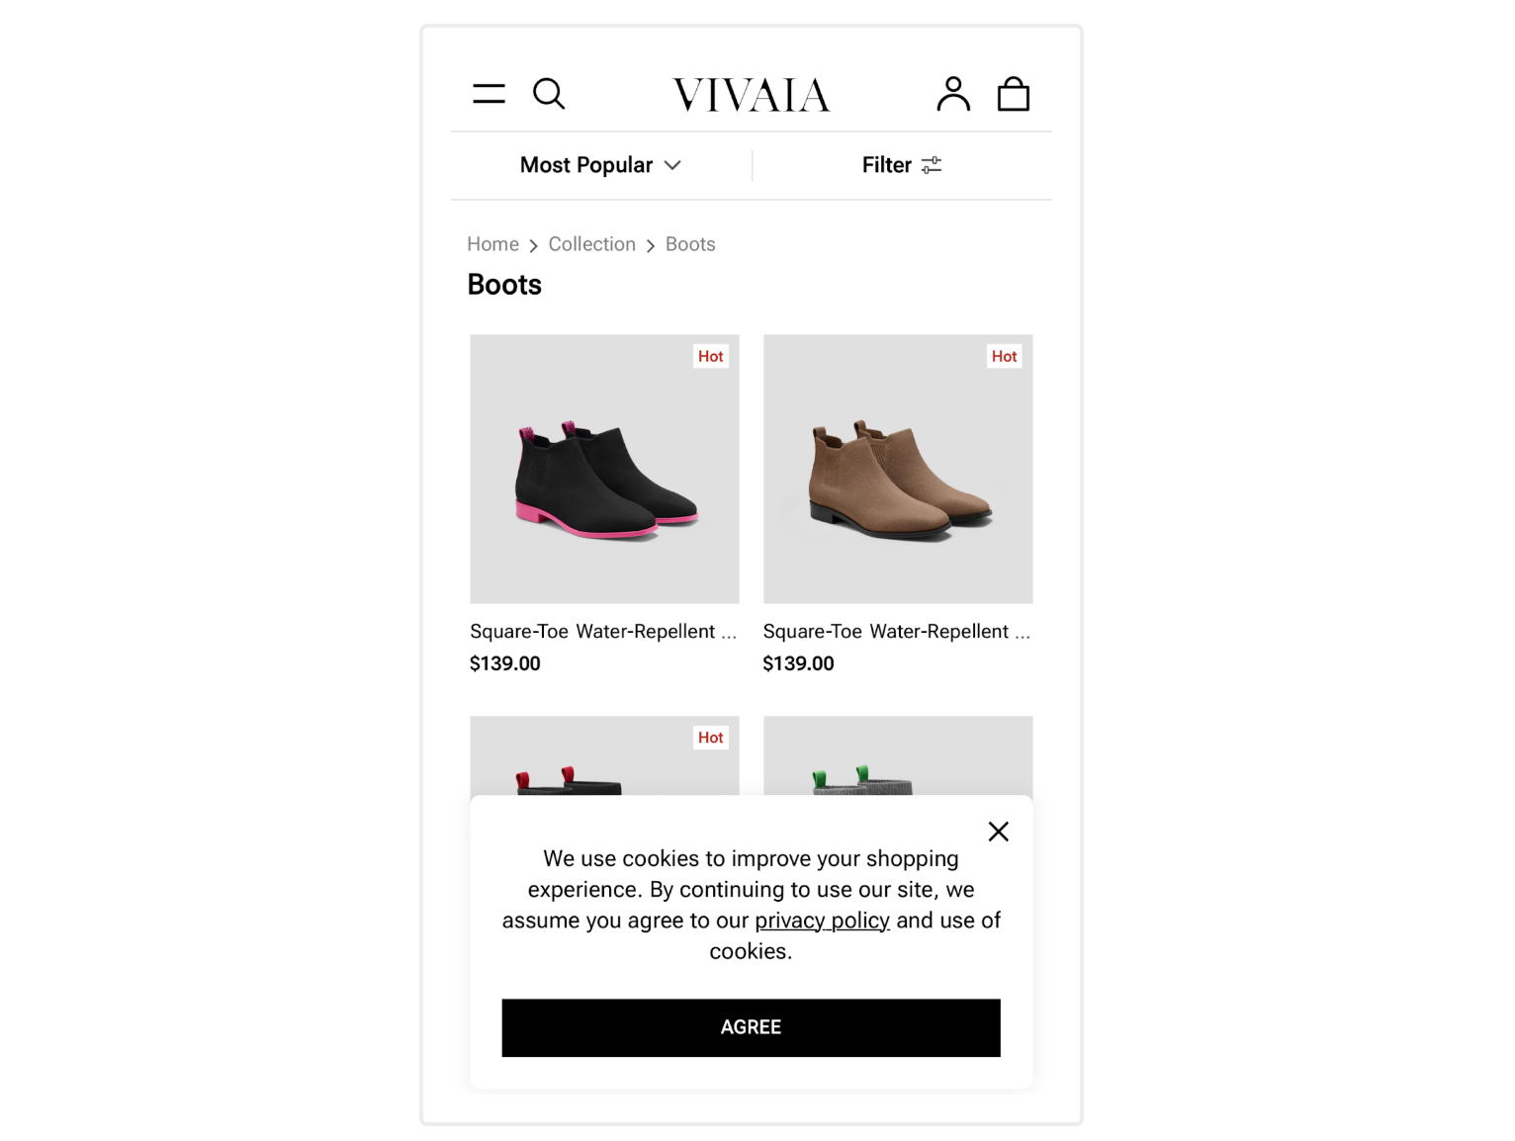Select the Boots breadcrumb
This screenshot has width=1515, height=1141.
coord(690,244)
